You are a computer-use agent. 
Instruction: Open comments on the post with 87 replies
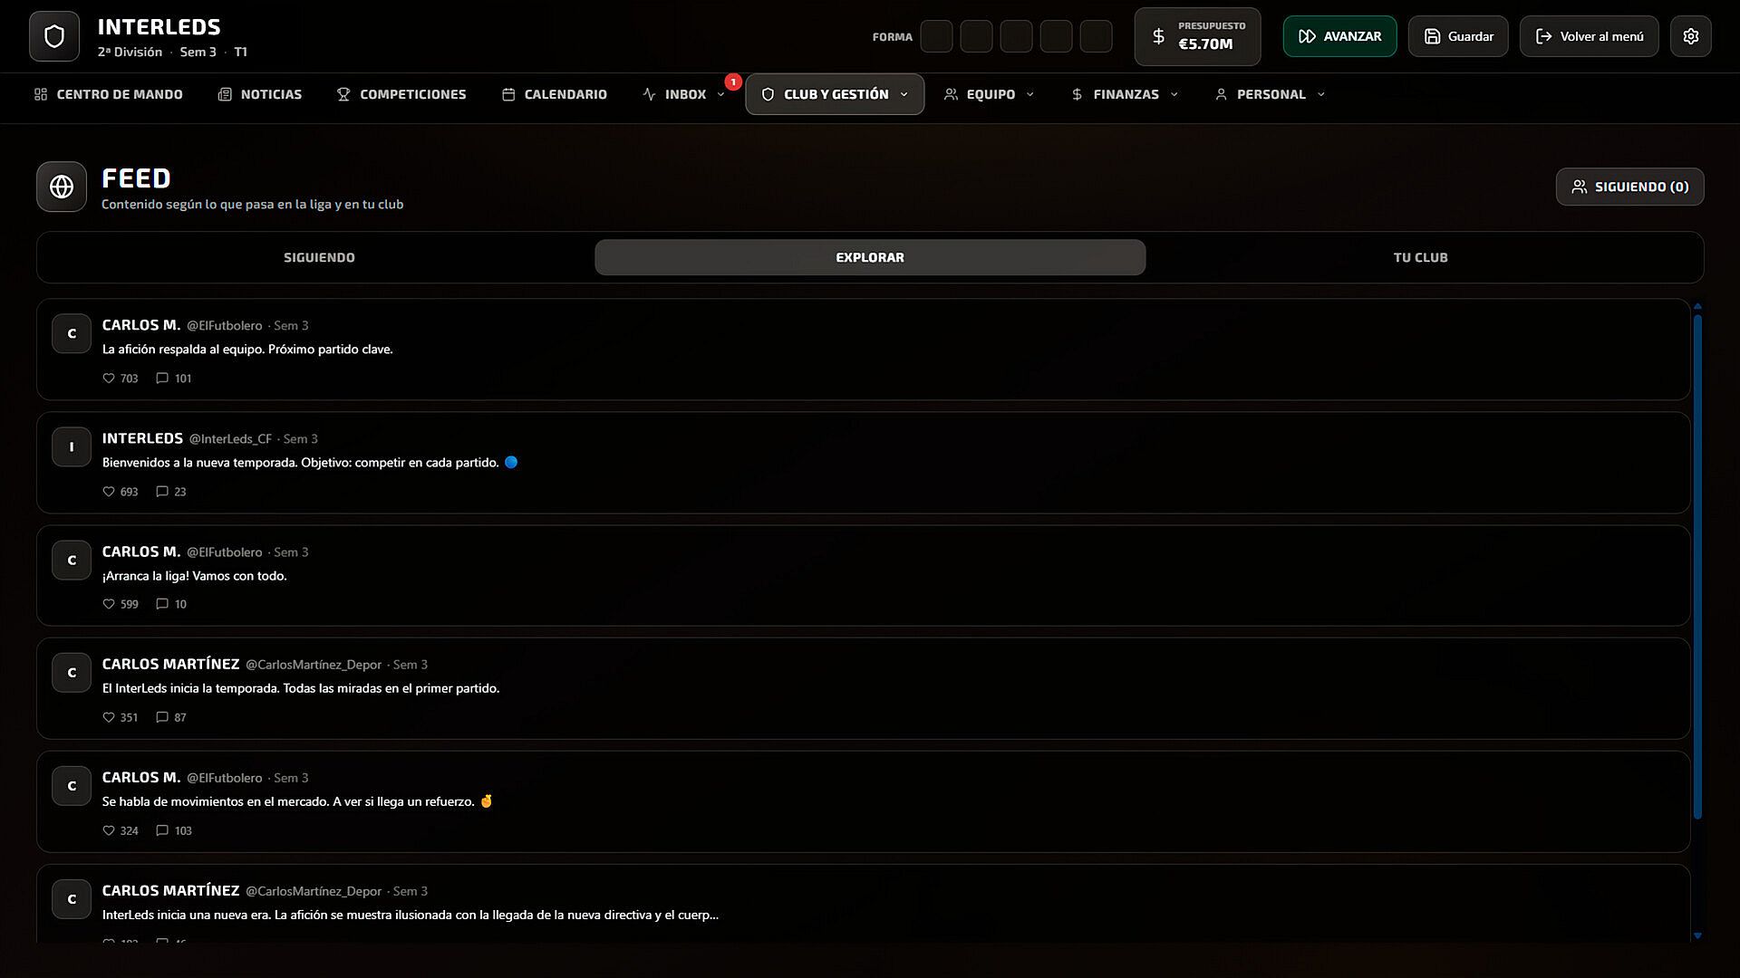point(162,717)
